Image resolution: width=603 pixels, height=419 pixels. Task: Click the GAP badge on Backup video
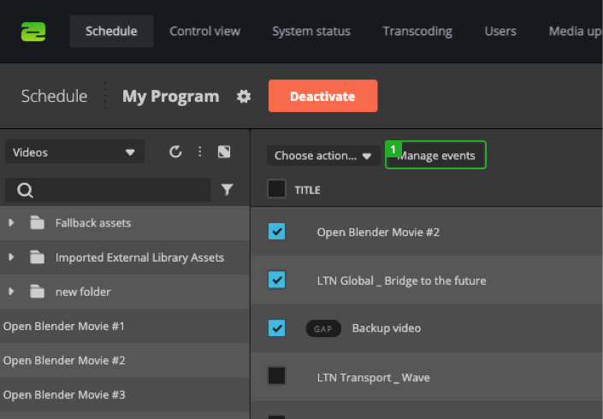323,328
